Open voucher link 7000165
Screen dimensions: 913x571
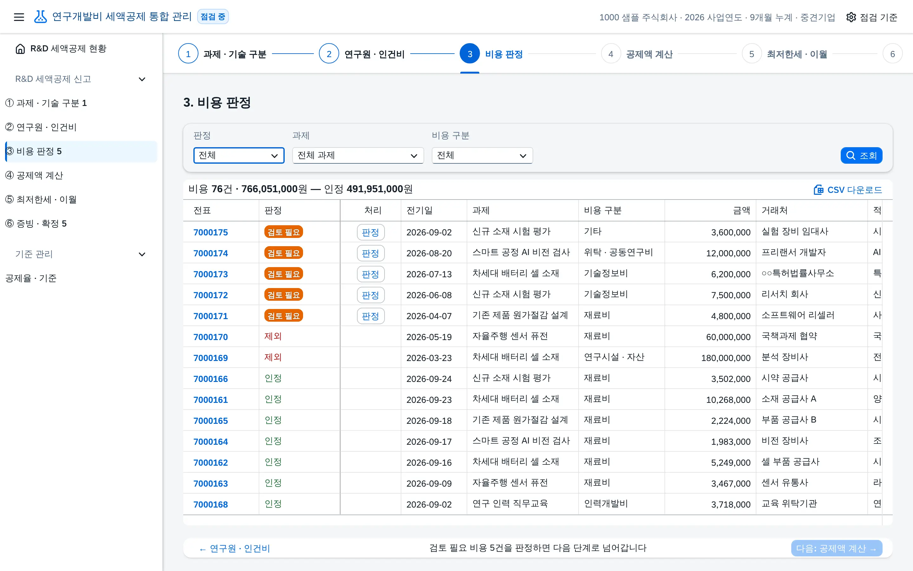[x=210, y=421]
